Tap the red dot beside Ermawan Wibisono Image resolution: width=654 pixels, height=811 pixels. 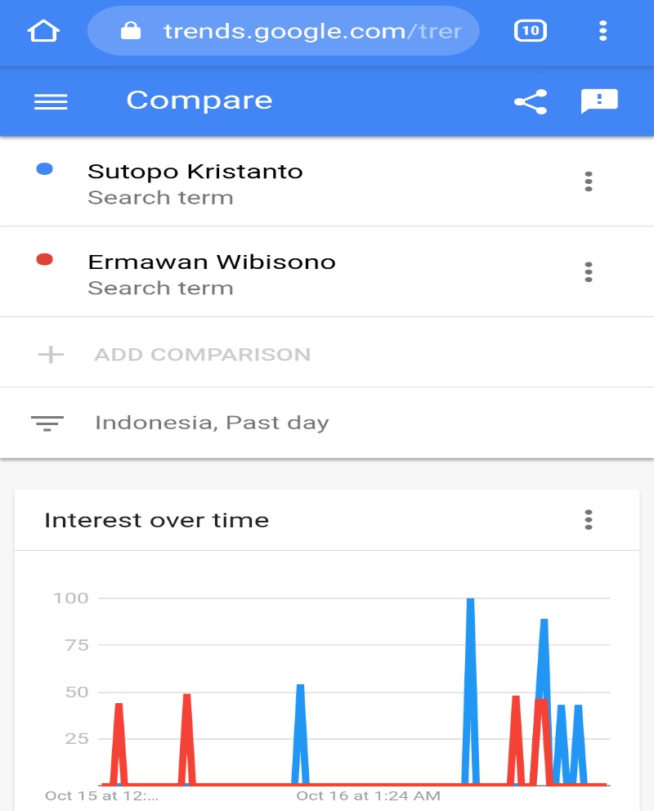coord(45,260)
